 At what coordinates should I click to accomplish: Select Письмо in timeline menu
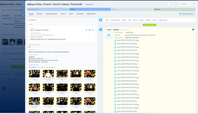[x=135, y=20]
